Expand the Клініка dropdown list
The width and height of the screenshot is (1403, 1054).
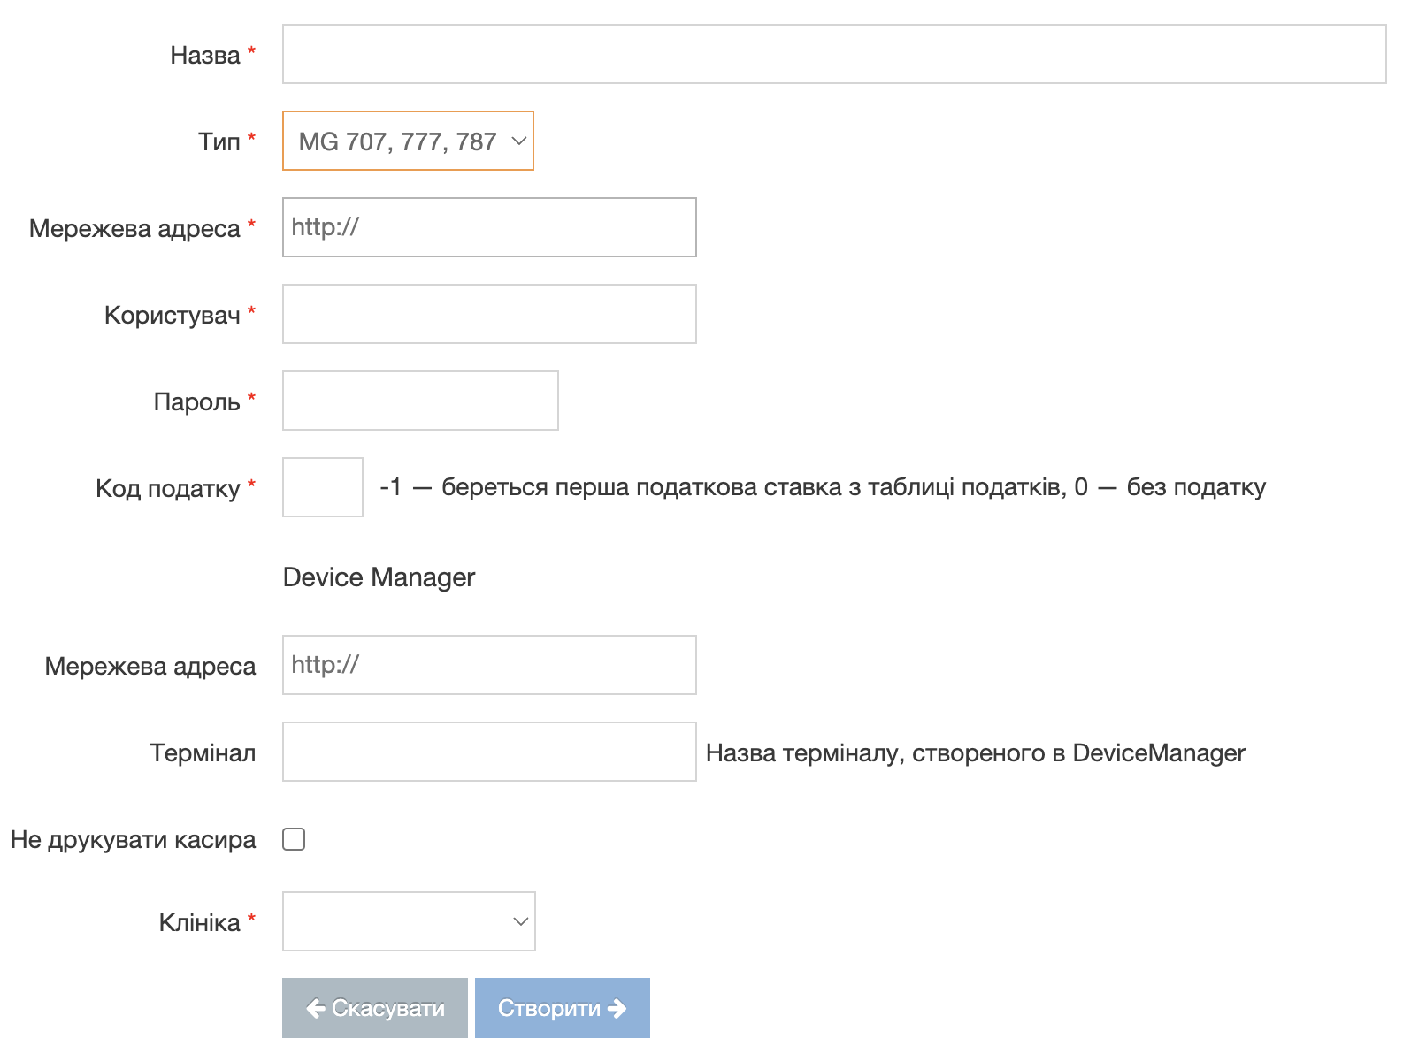pos(408,921)
